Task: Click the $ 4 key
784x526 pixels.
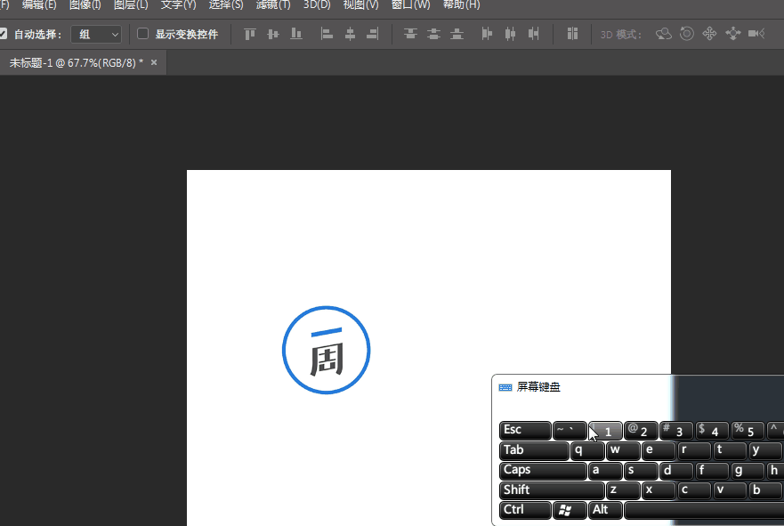Action: (x=713, y=430)
